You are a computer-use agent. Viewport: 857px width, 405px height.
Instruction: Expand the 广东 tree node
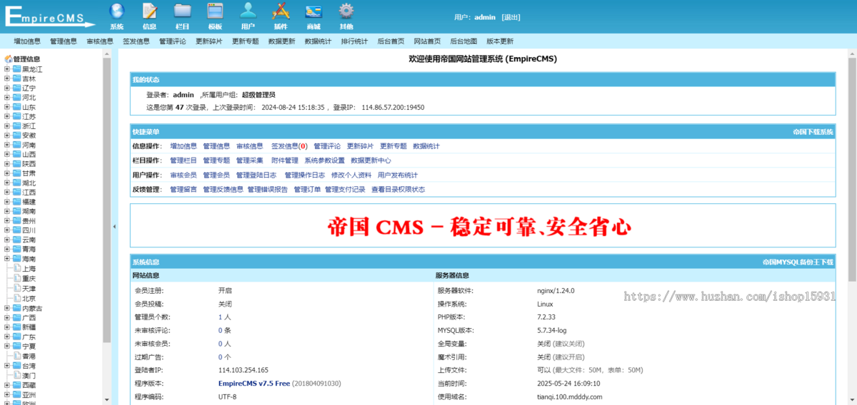[7, 337]
